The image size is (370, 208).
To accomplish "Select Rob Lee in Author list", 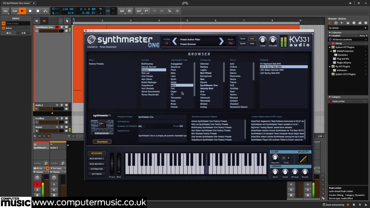I will pyautogui.click(x=145, y=73).
